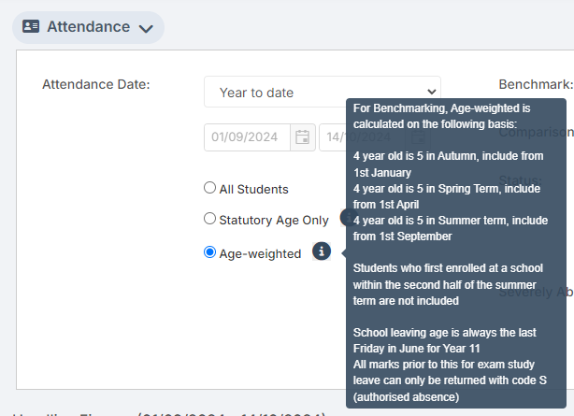
Task: Click the Attendance Date label
Action: click(x=96, y=83)
